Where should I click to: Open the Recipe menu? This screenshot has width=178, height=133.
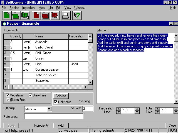14,8
